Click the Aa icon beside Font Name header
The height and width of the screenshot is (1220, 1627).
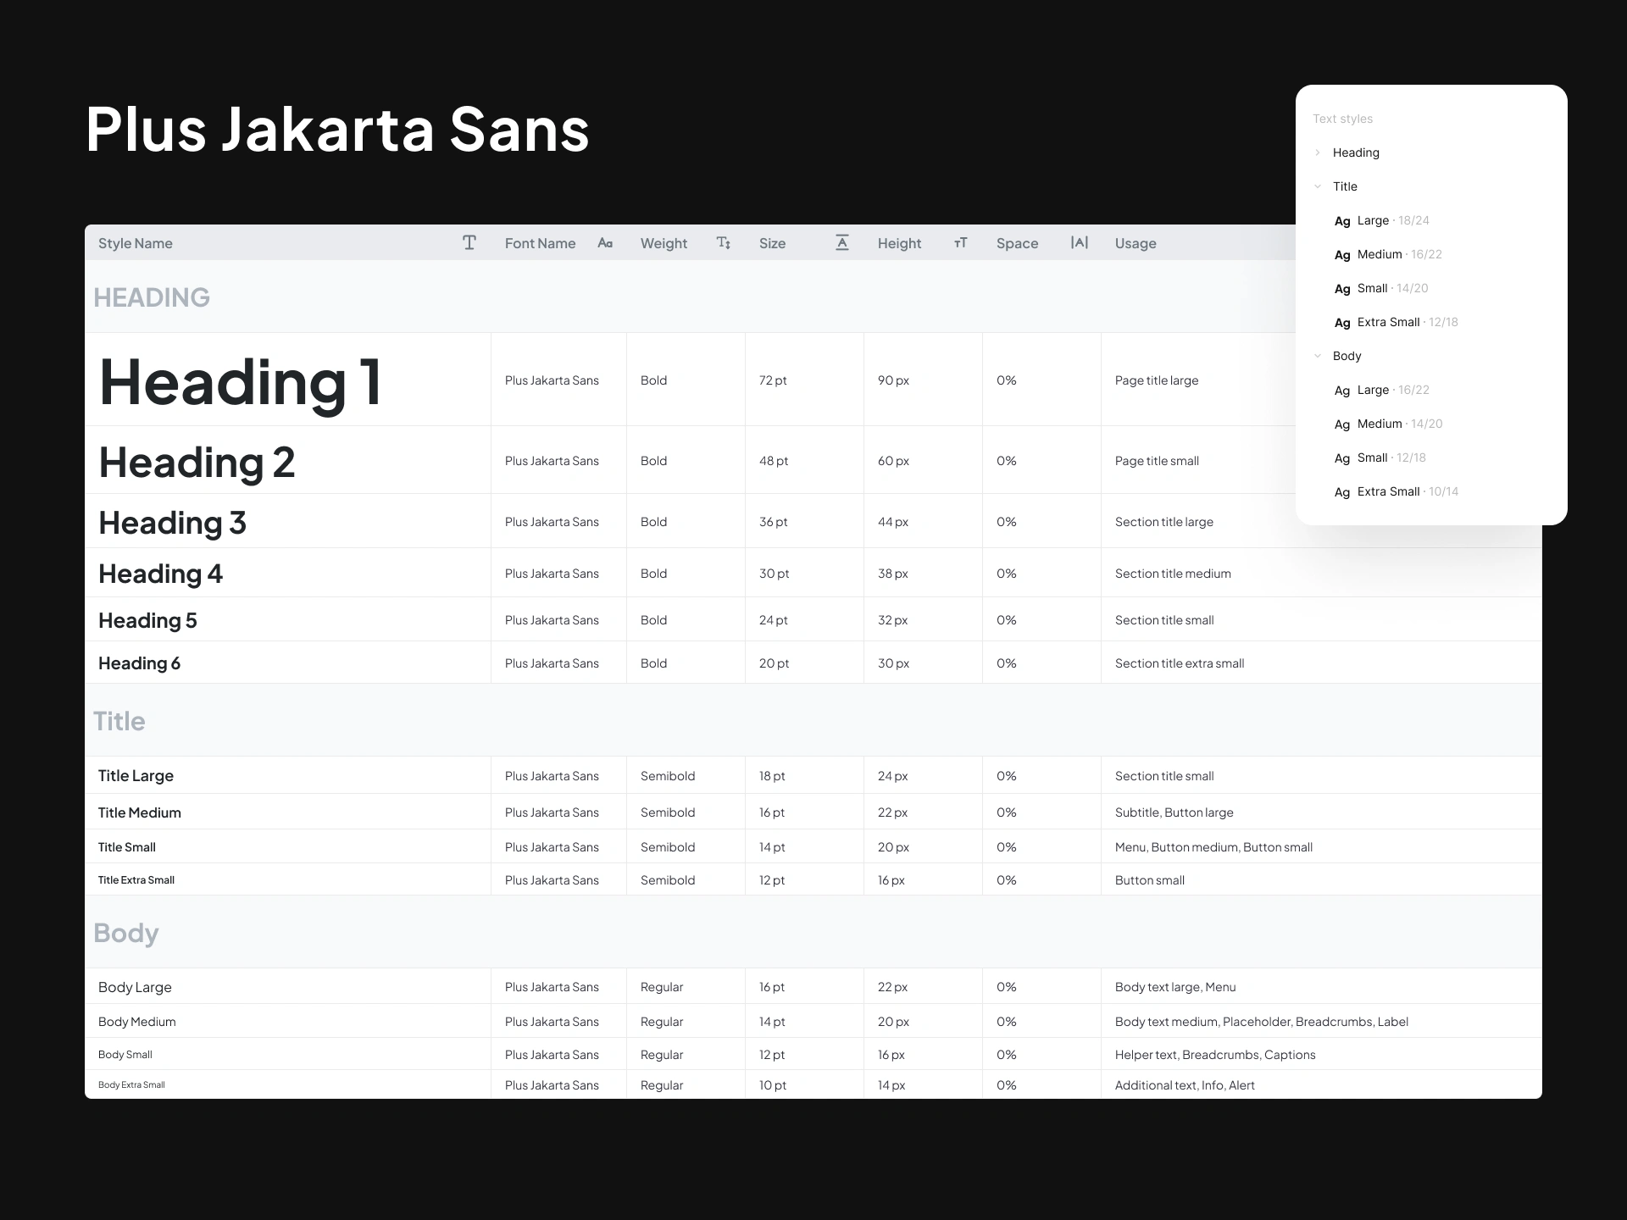[605, 243]
